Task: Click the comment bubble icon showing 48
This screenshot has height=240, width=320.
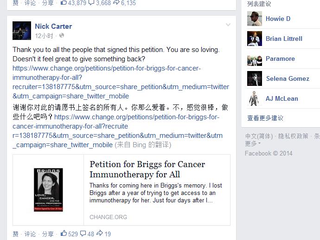Action: tap(83, 234)
